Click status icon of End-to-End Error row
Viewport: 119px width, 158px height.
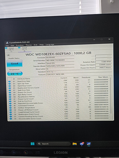coord(10,101)
